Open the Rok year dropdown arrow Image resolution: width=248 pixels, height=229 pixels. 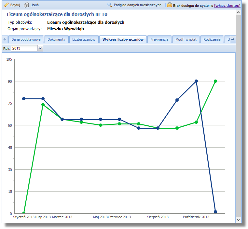[40, 48]
